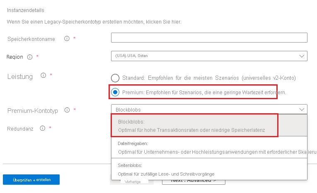Select the Premium performance radio button
Screen dimensions: 317x193
(115, 92)
